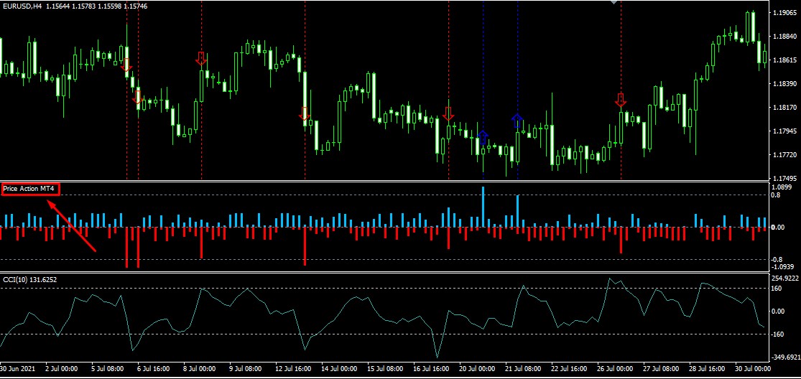
Task: Click the 9 Jul 08:00 time label
Action: pos(245,368)
